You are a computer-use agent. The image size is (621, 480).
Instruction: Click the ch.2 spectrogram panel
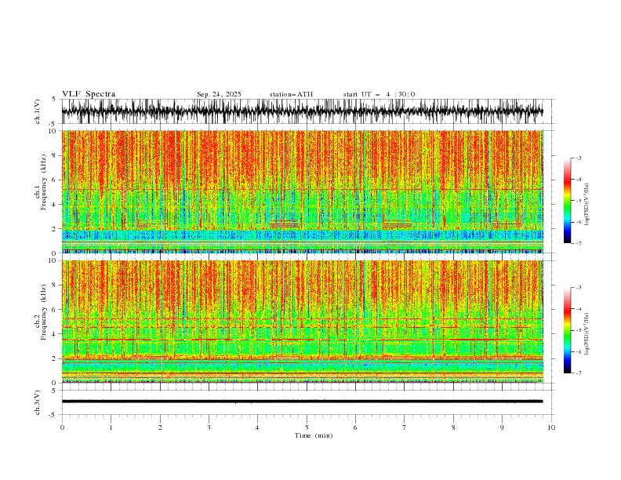point(302,322)
